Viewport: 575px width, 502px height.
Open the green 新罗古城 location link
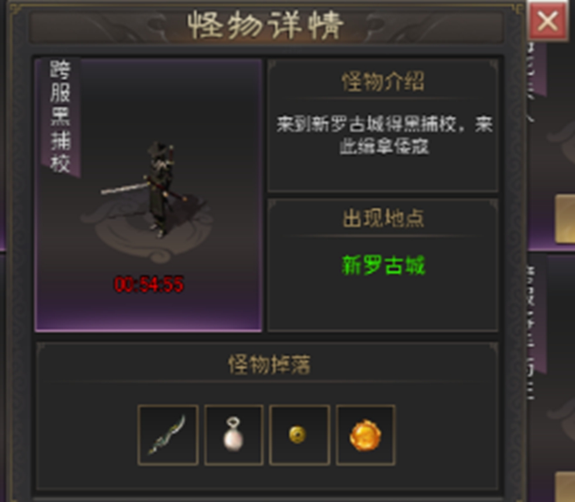click(x=383, y=265)
